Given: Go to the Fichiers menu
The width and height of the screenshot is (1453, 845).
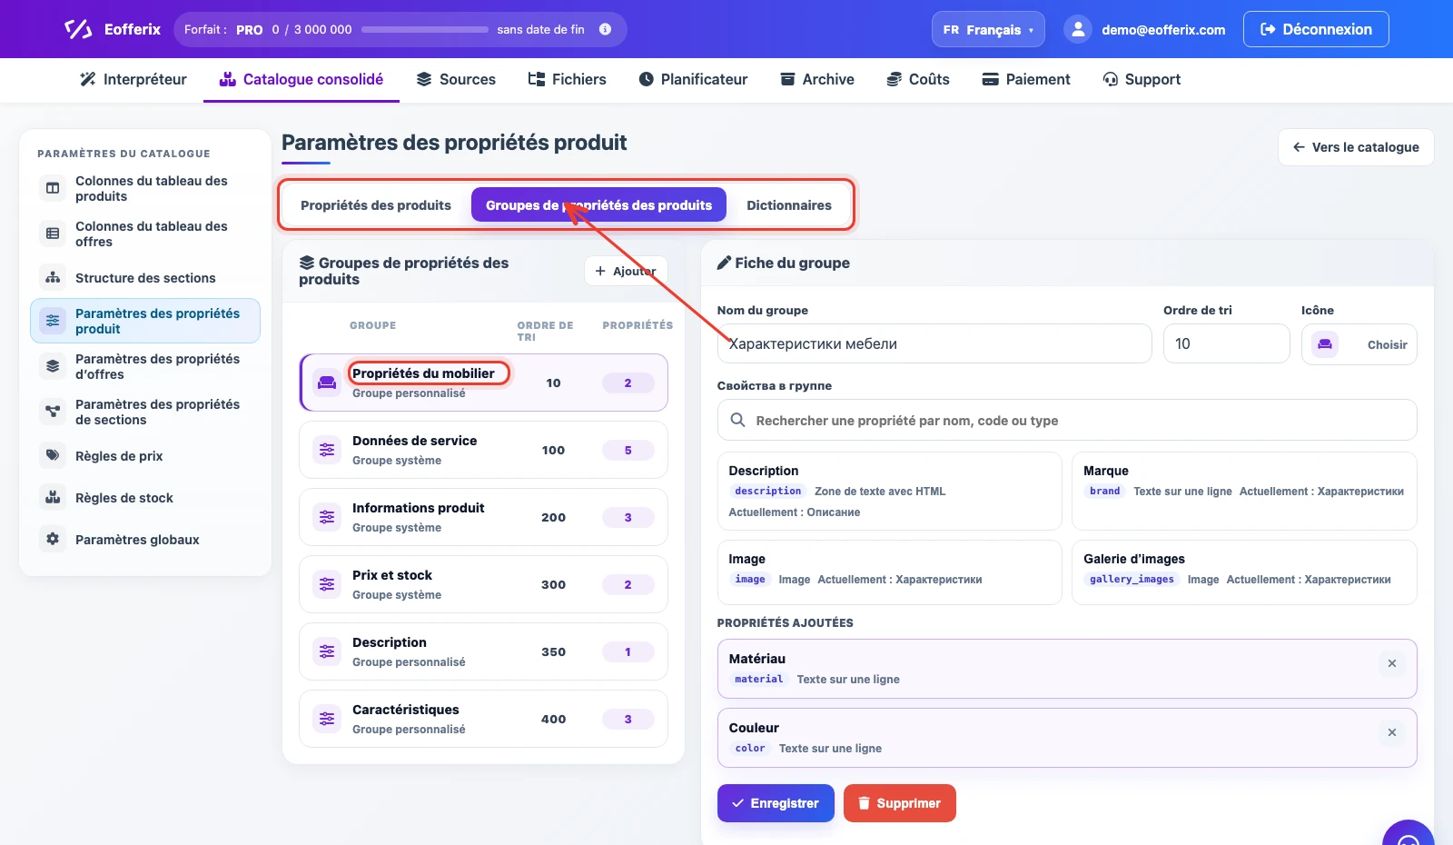Looking at the screenshot, I should click(568, 79).
